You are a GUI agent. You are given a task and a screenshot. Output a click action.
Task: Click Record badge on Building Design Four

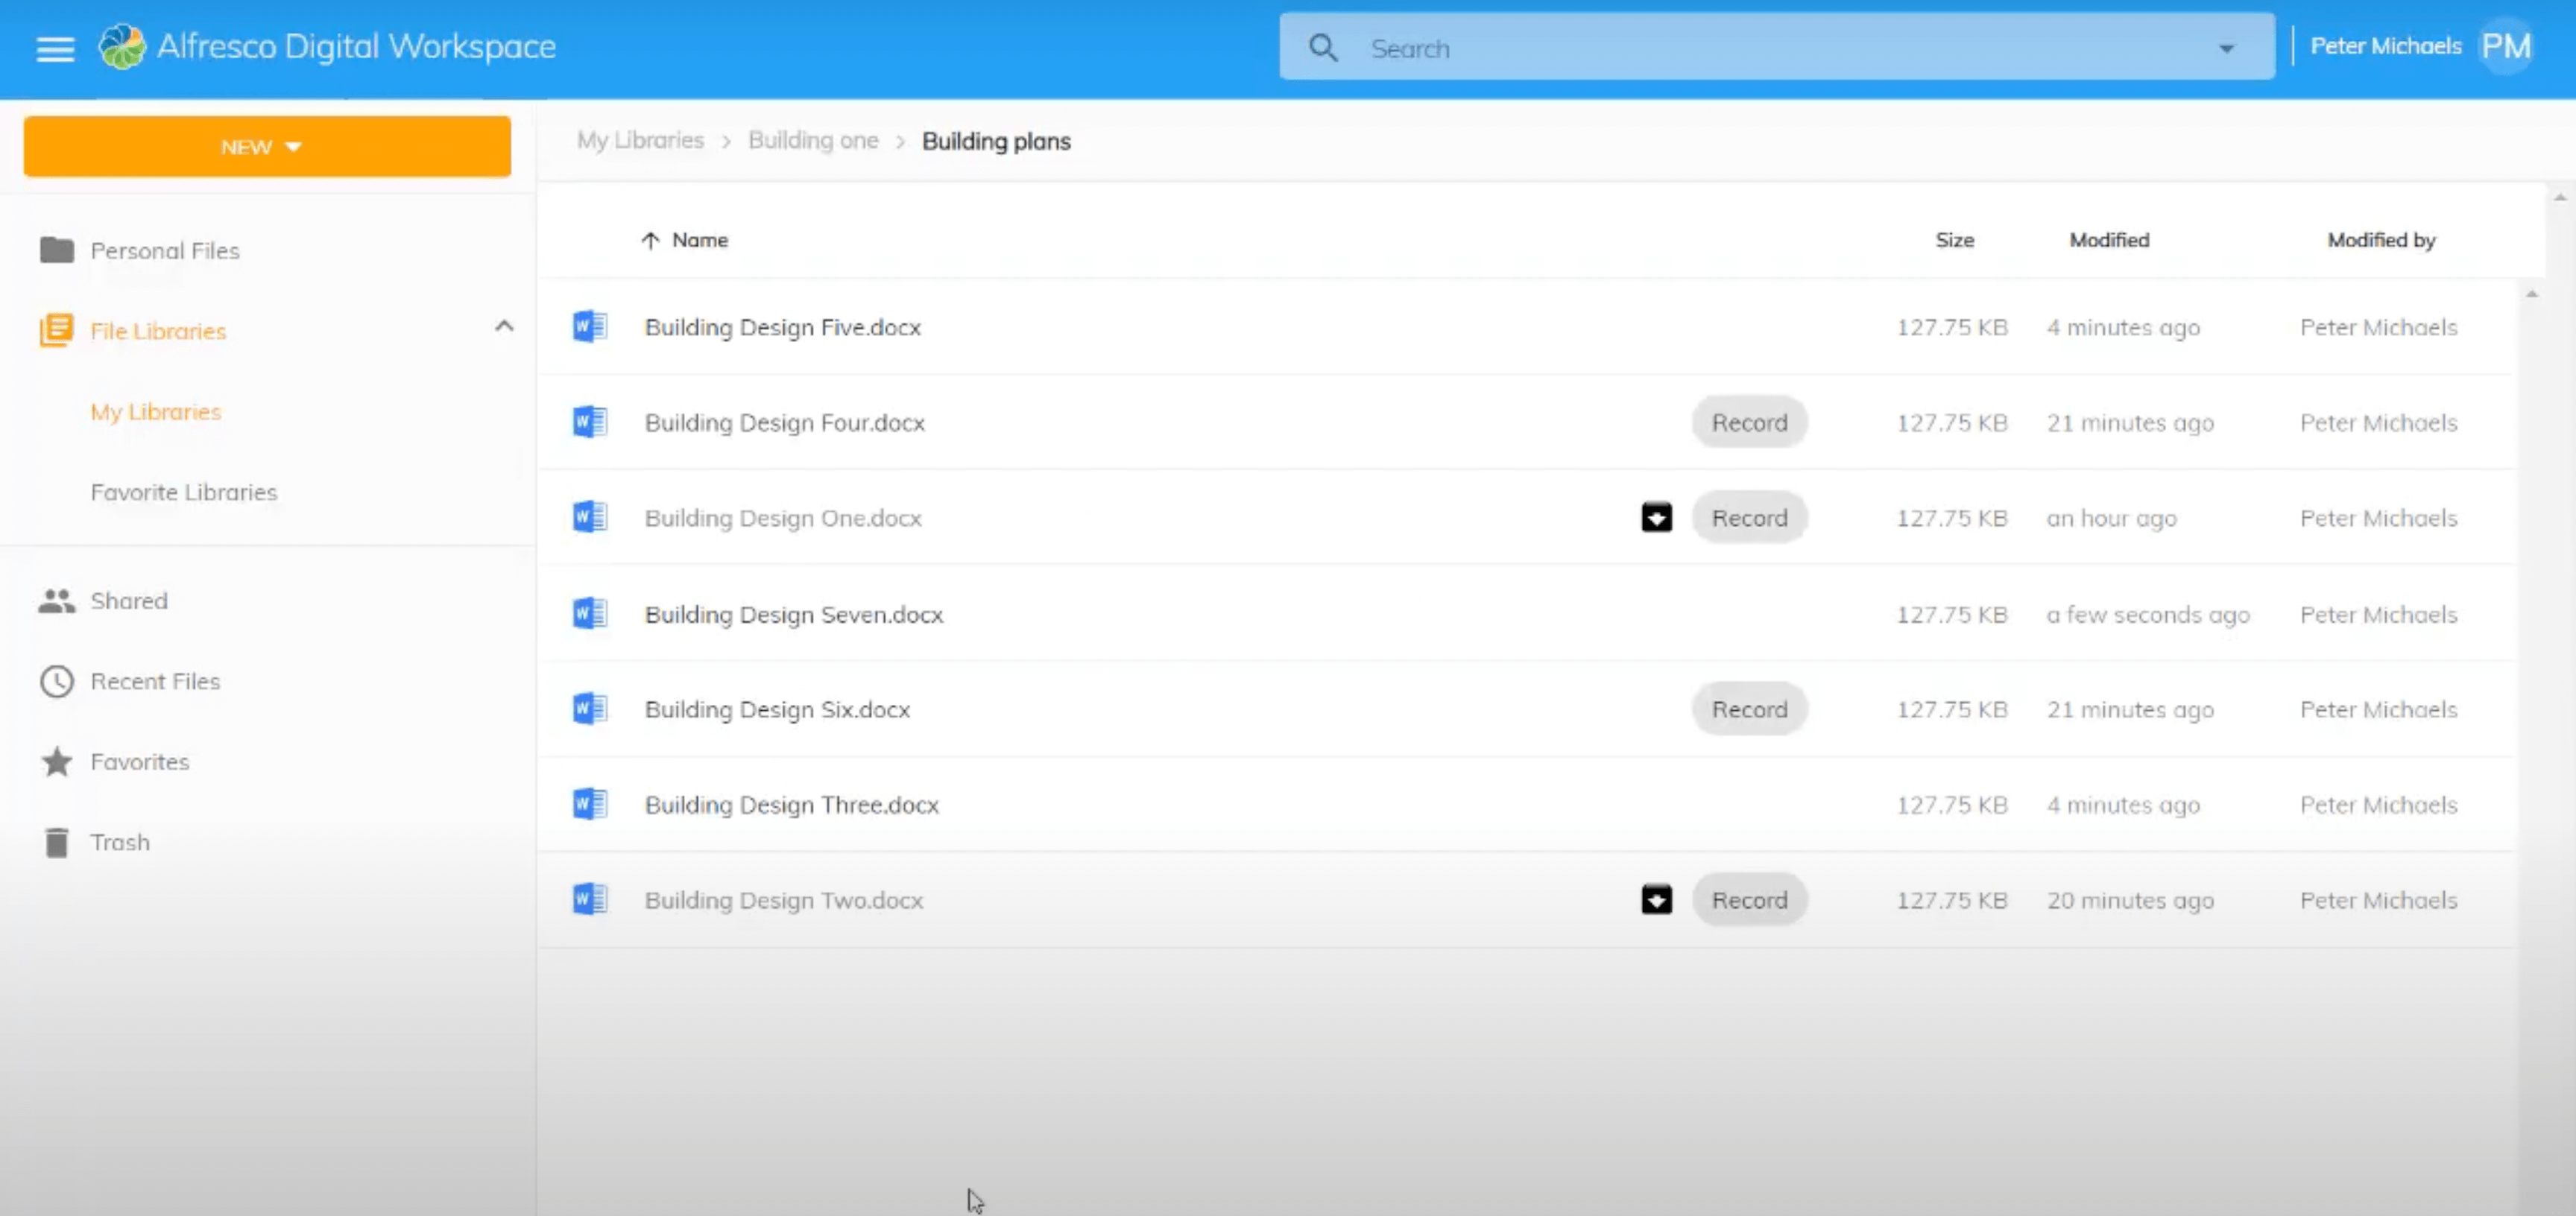1749,422
